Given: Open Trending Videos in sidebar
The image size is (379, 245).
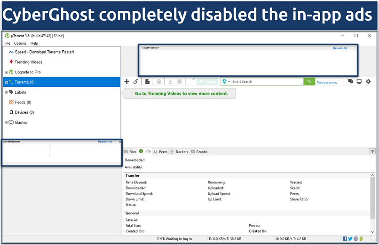Looking at the screenshot, I should [x=29, y=62].
